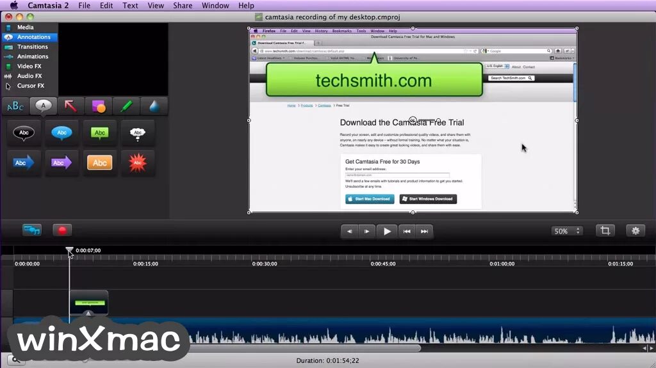Choose the orange rounded rectangle callout
The image size is (656, 368).
point(99,163)
